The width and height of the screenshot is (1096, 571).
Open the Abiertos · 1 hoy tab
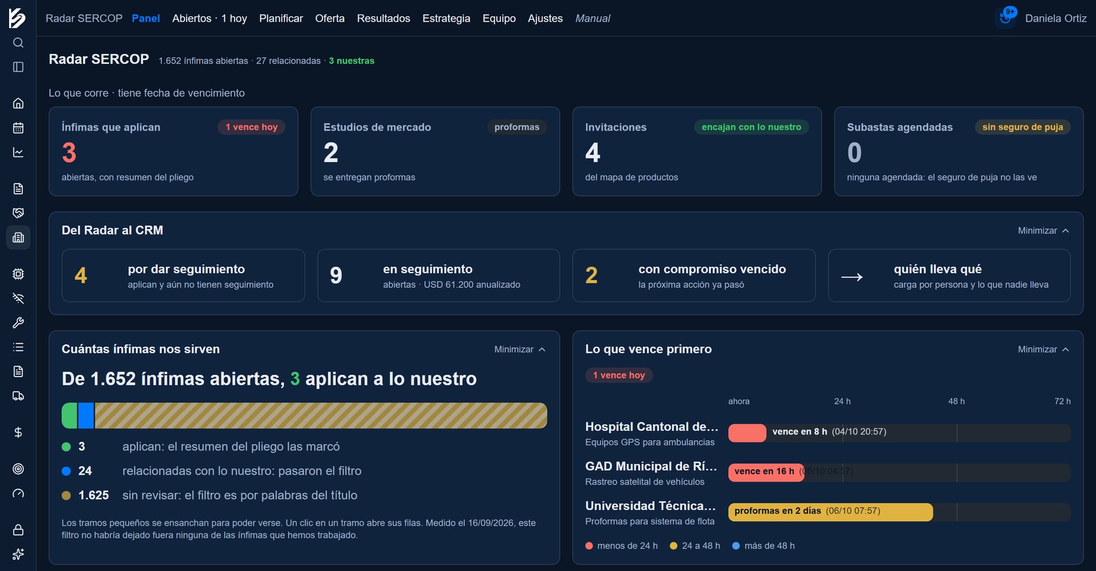(209, 18)
